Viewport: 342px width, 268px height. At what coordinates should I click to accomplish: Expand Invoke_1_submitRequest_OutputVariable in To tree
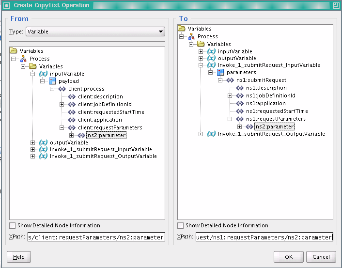[x=201, y=134]
